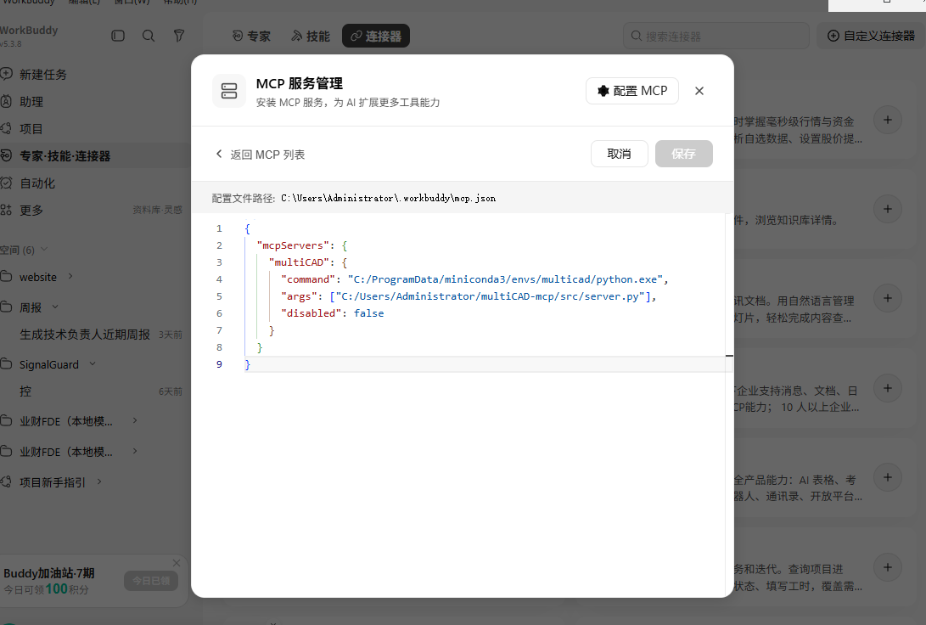Click the 自定义连接器 button
The image size is (926, 625).
[x=872, y=36]
